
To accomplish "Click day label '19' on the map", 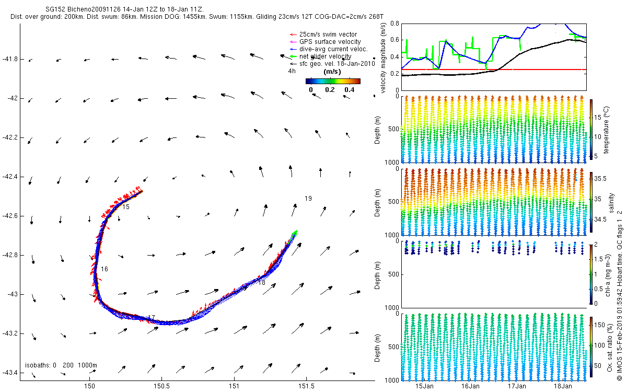I will [x=308, y=199].
